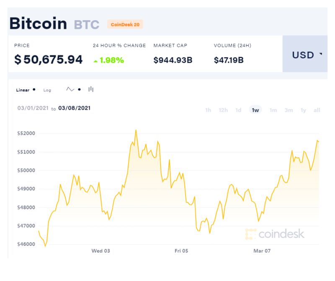Select the 1w time range

[255, 110]
